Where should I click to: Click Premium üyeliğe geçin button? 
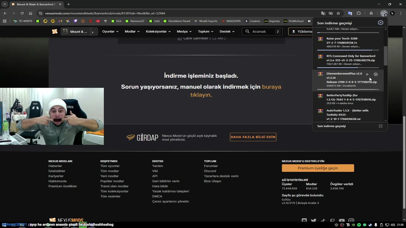(318, 168)
